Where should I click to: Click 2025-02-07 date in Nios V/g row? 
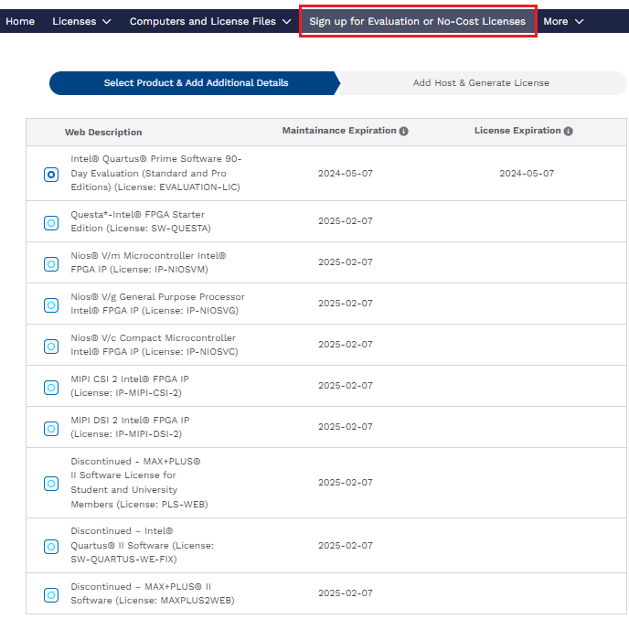(346, 304)
